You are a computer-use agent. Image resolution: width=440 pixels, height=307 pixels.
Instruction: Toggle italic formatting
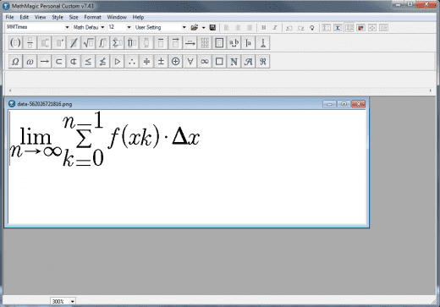275,27
